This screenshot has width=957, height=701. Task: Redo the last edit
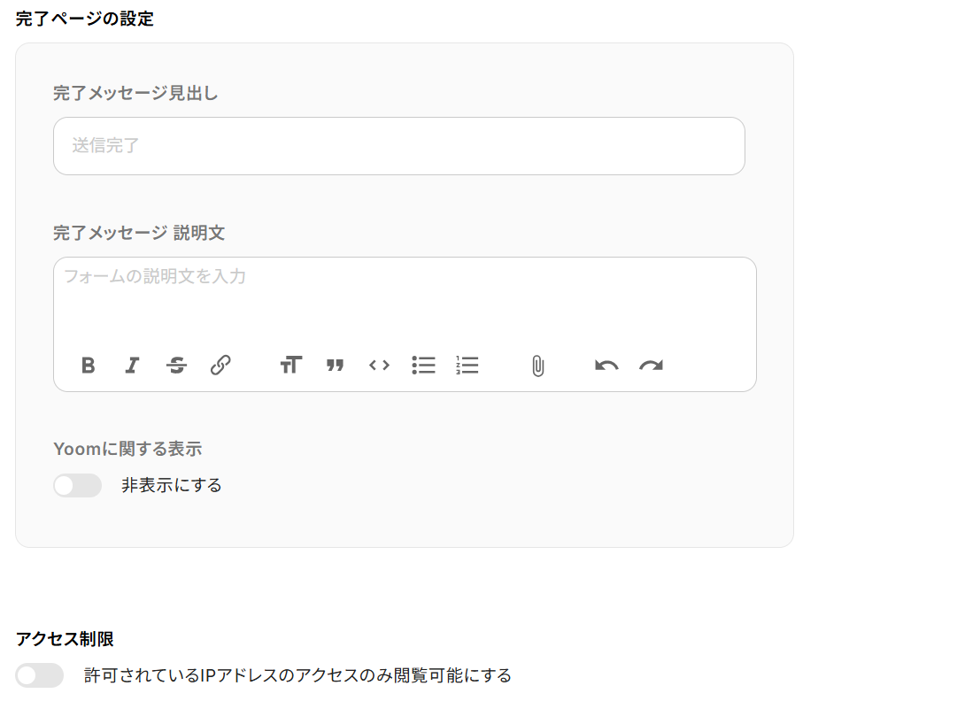[x=652, y=366]
